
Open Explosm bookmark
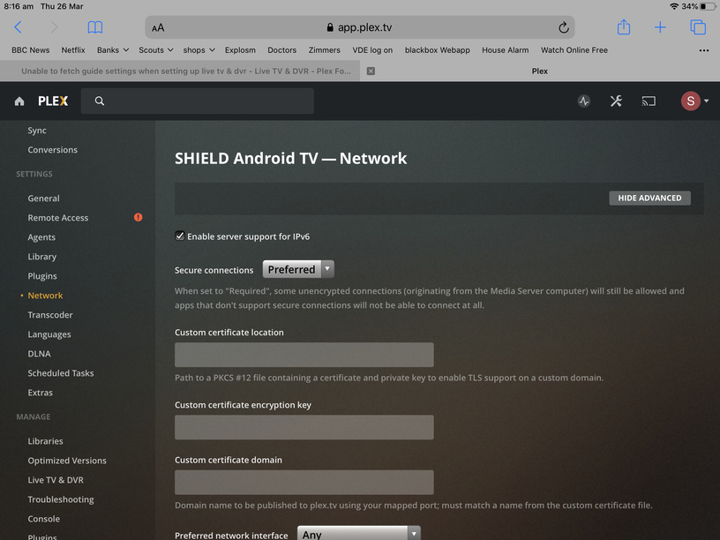pos(240,50)
